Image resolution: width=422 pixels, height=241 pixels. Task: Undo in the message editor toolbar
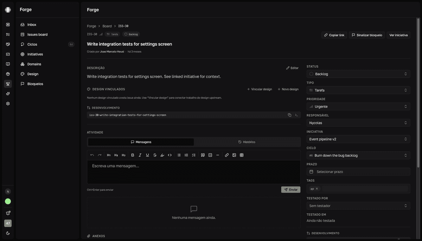coord(92,155)
